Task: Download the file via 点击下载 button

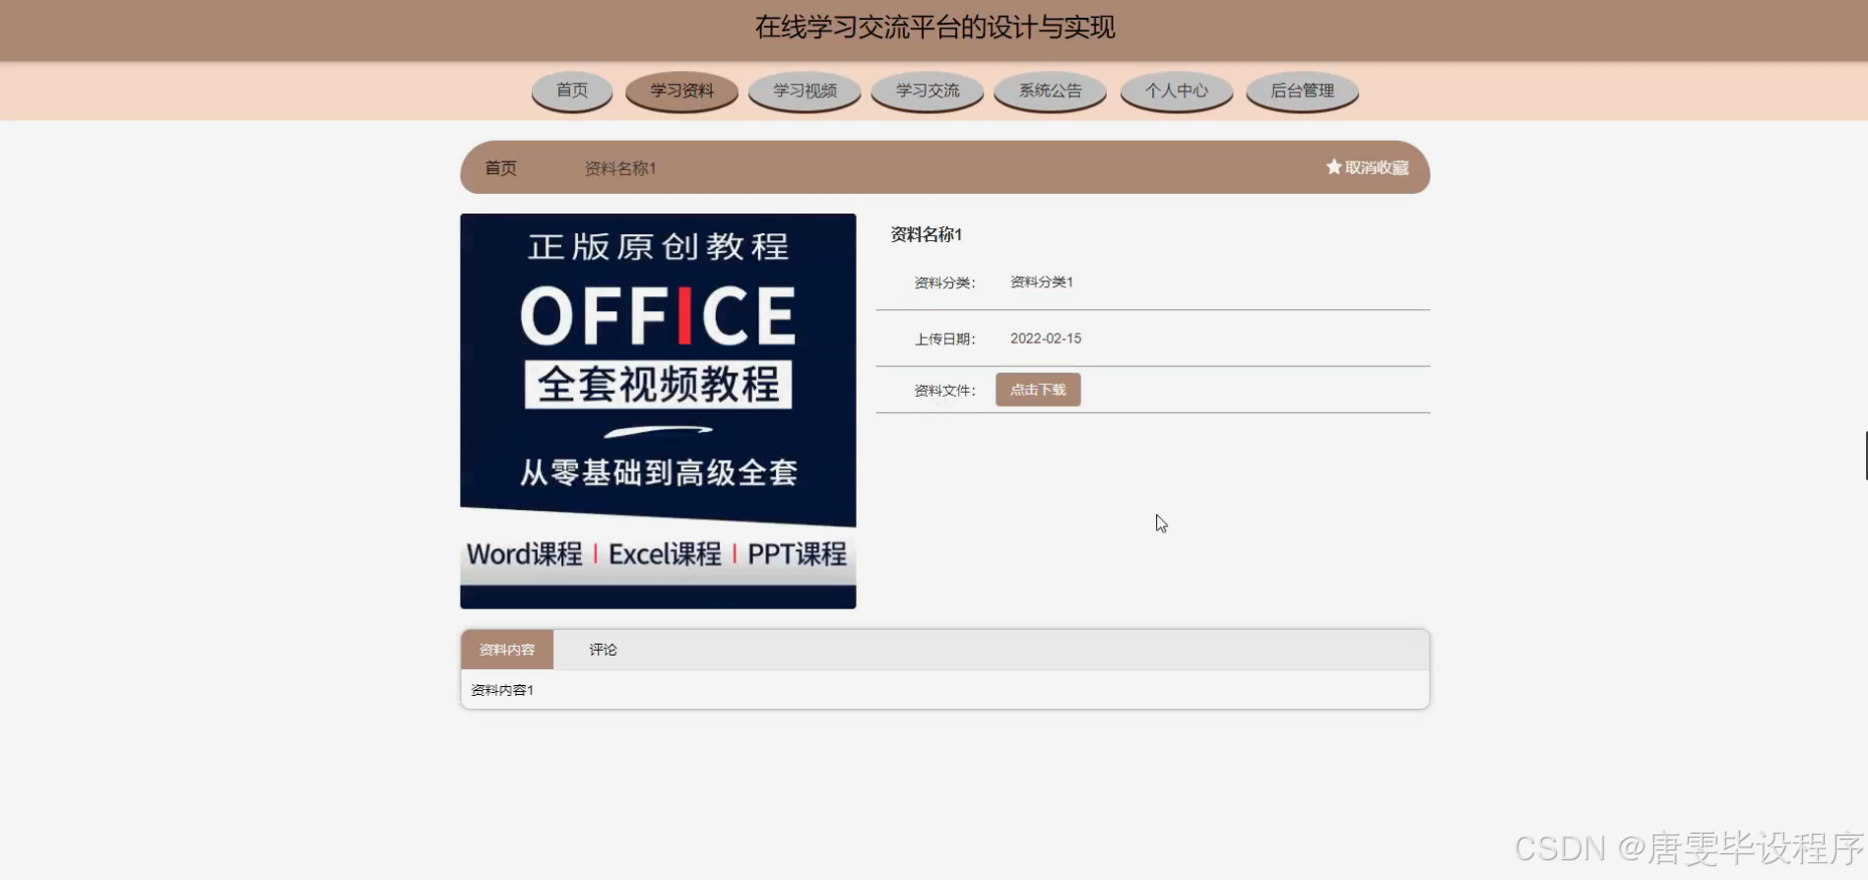Action: point(1038,390)
